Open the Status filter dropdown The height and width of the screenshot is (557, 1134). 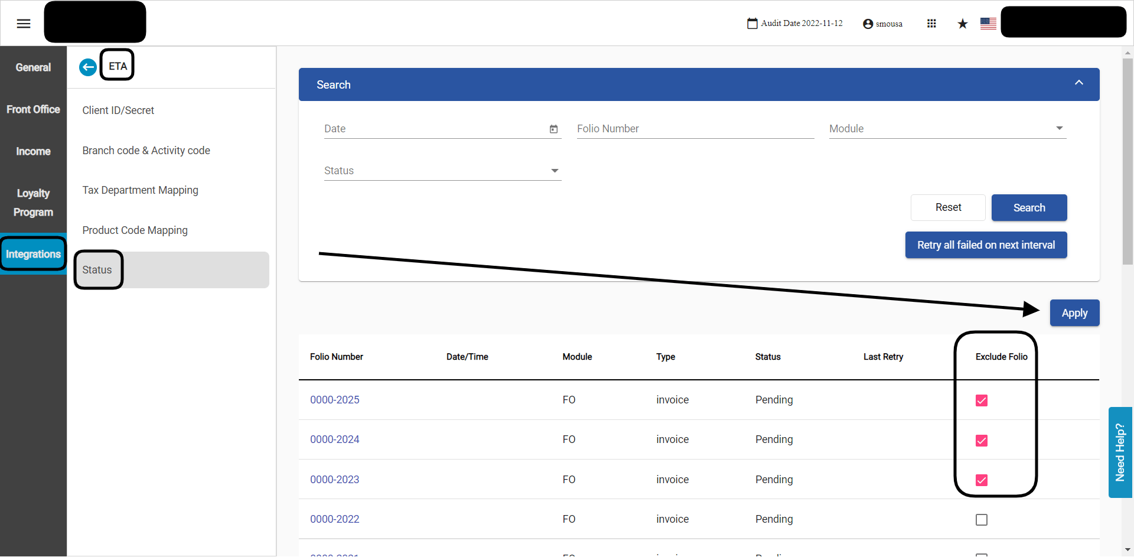(x=442, y=171)
